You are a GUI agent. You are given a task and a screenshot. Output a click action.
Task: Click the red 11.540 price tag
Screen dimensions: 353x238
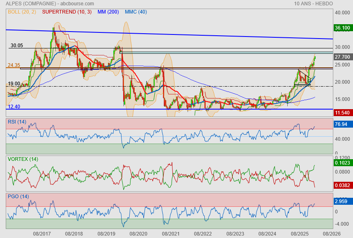(342, 112)
